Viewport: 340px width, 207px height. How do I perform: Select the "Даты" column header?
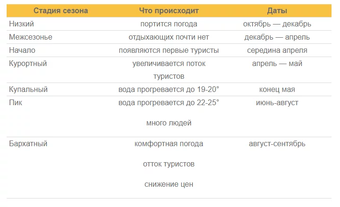[x=277, y=10]
